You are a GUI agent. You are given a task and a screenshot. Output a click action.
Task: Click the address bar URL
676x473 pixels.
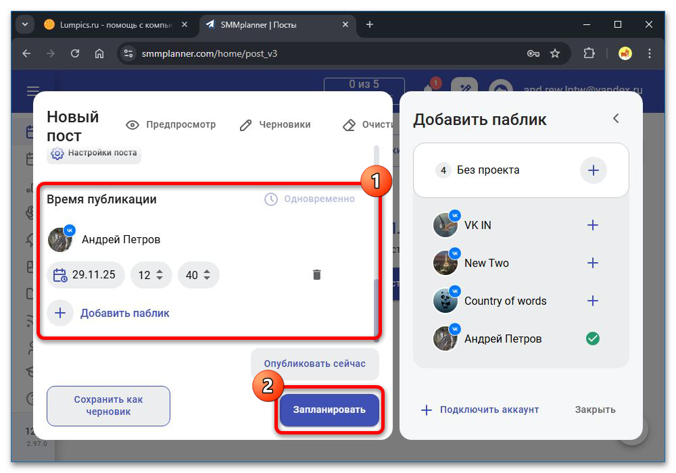pyautogui.click(x=210, y=53)
